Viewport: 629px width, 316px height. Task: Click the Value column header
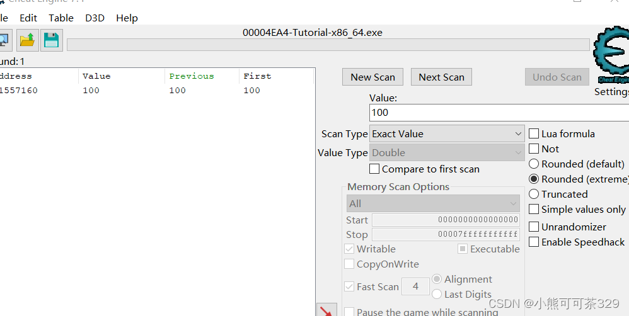(121, 76)
